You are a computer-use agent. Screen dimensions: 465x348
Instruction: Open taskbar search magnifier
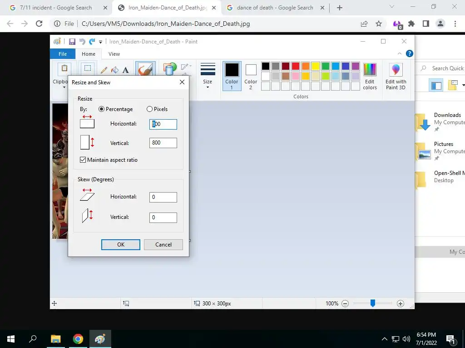point(33,339)
